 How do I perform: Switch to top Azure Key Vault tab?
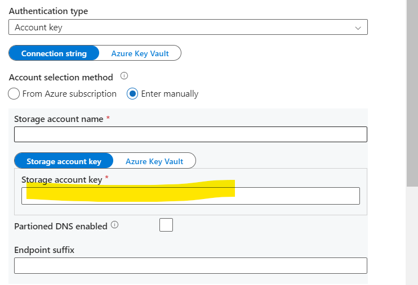[140, 53]
